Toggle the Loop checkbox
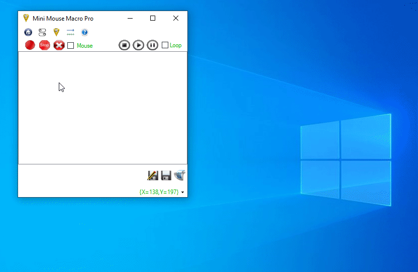Image resolution: width=418 pixels, height=272 pixels. (x=165, y=45)
